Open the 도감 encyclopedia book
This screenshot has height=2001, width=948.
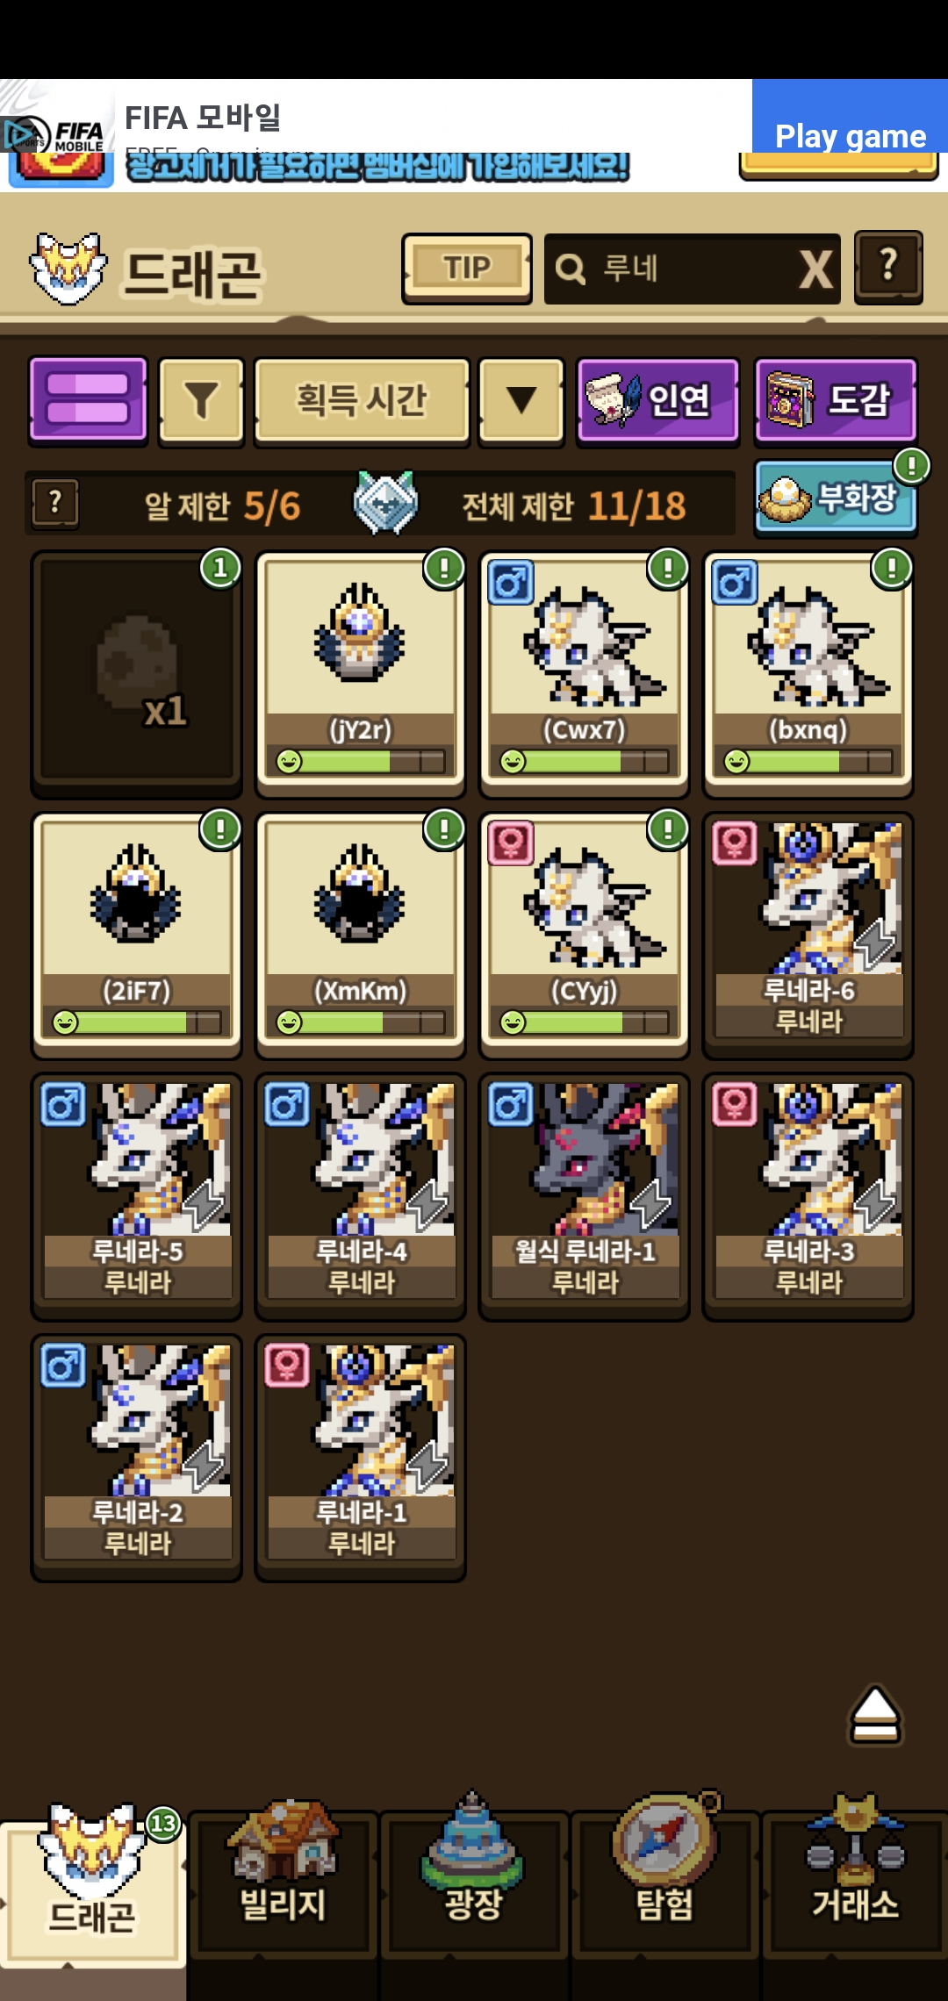pos(836,401)
